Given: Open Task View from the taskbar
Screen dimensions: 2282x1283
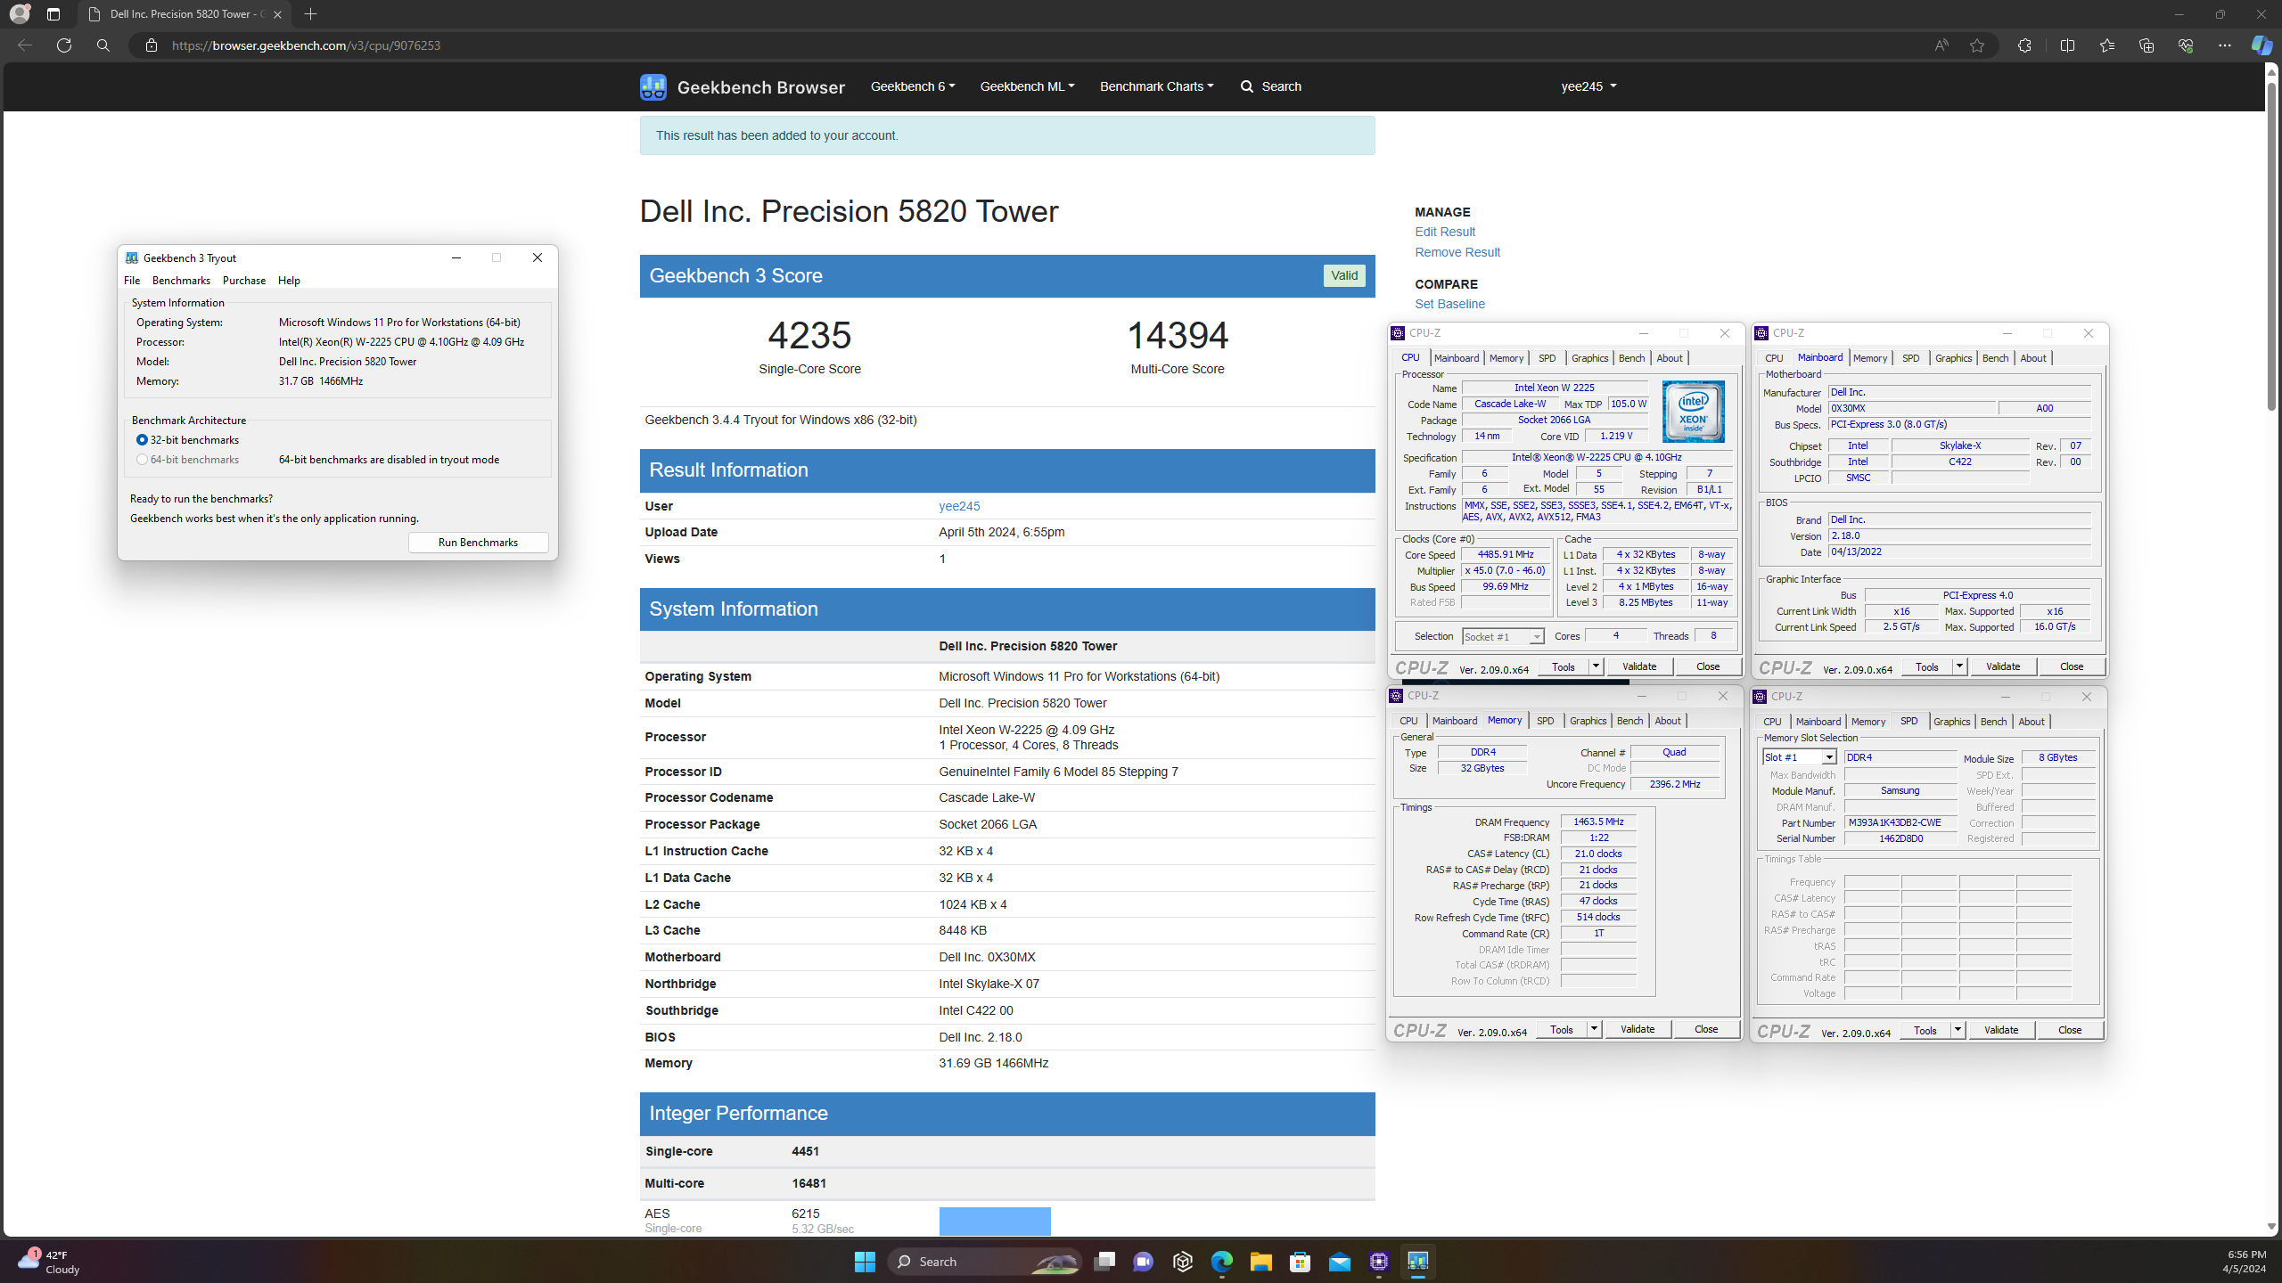Looking at the screenshot, I should coord(1104,1262).
